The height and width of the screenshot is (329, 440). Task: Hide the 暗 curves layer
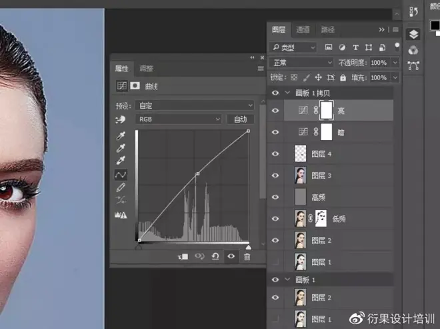click(x=275, y=132)
